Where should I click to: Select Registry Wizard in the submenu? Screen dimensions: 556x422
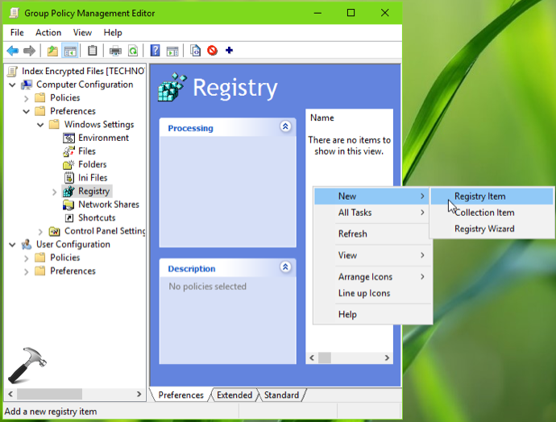click(483, 229)
